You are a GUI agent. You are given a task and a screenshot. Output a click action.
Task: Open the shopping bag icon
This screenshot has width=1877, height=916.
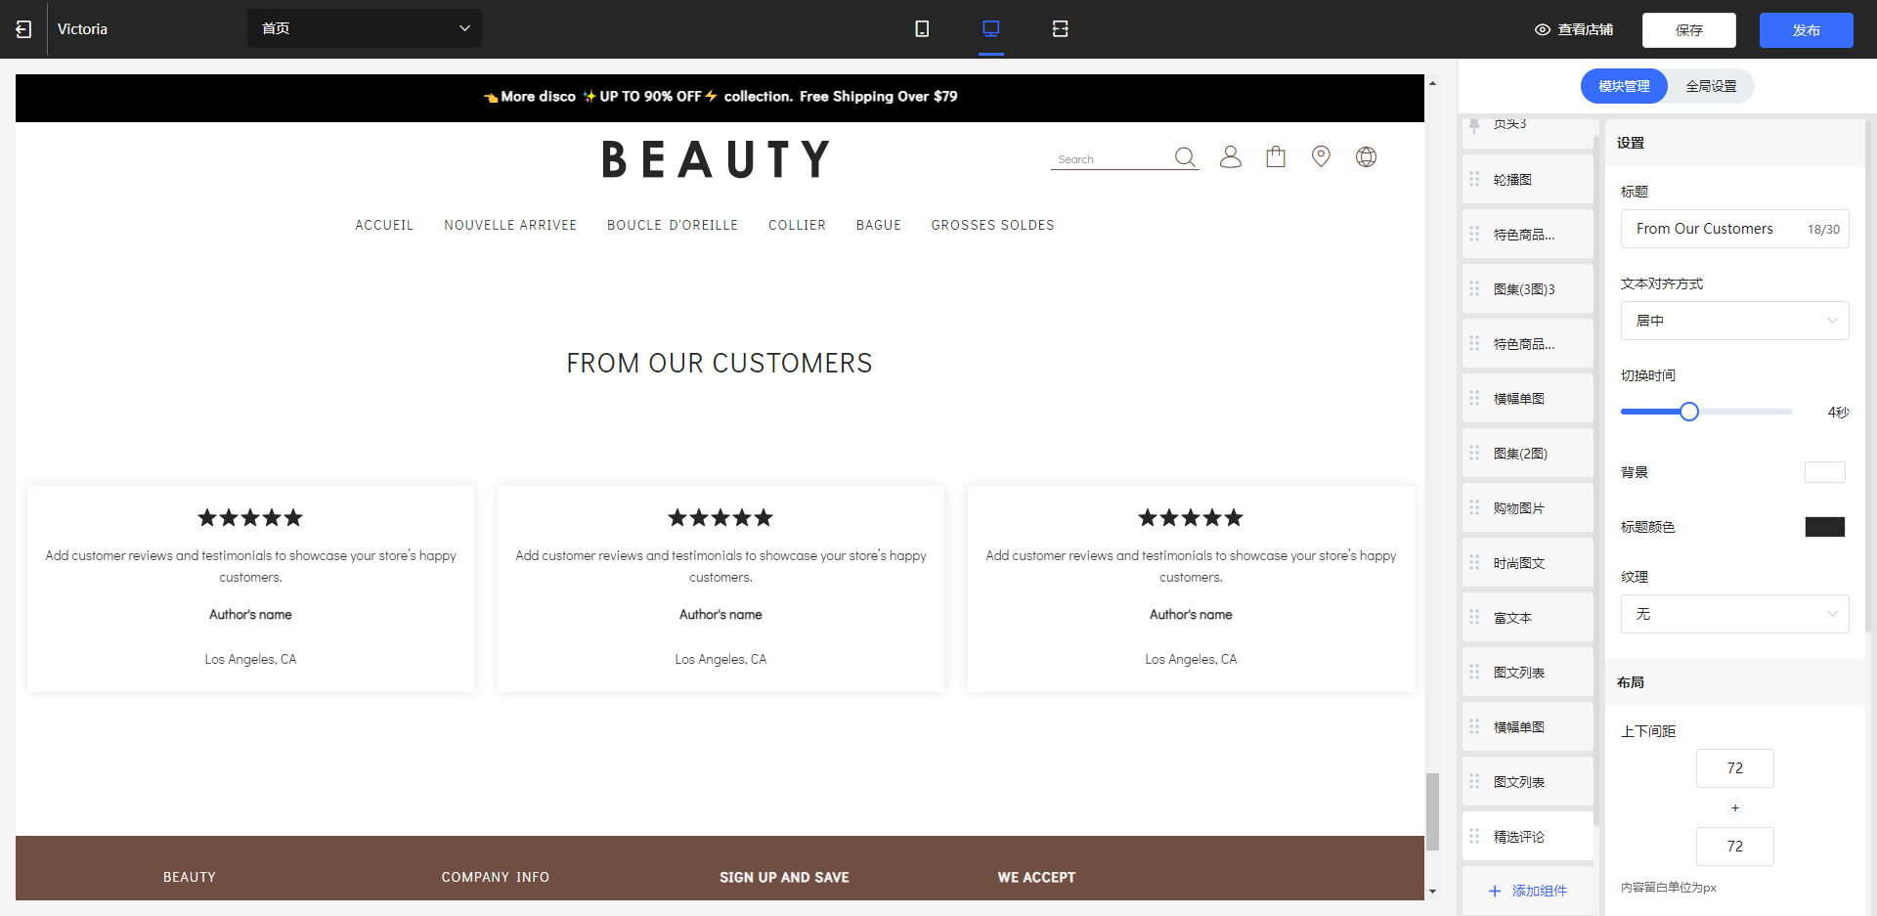1276,156
